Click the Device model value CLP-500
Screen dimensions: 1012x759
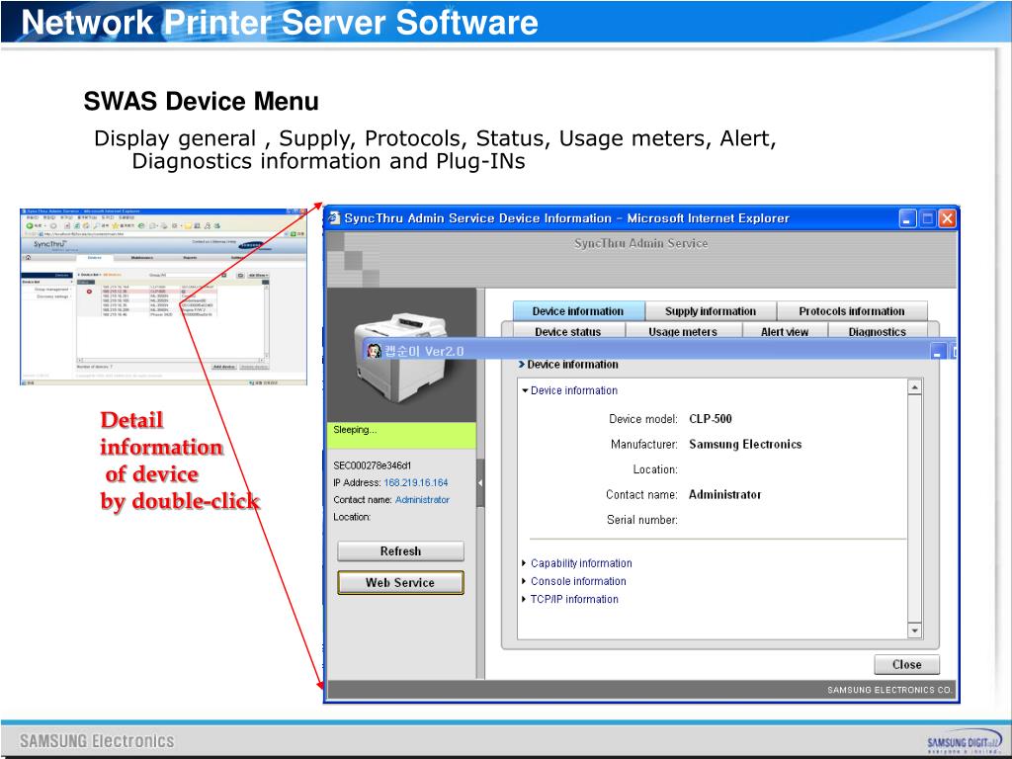(711, 419)
